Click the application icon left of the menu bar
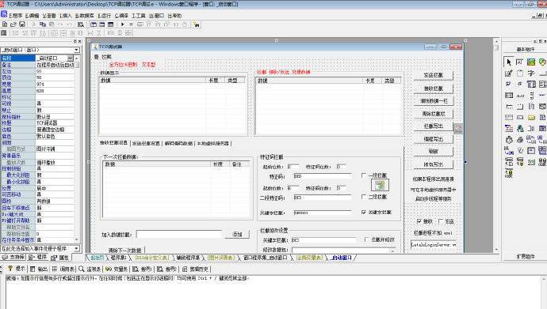 (4, 14)
